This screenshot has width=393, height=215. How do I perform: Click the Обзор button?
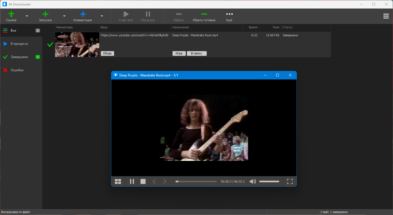tap(107, 53)
